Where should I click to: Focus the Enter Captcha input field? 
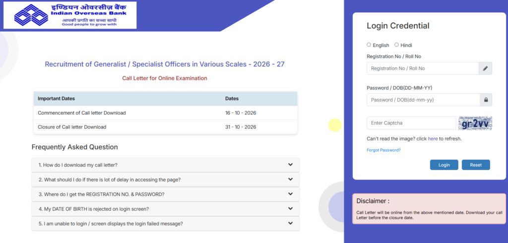point(411,123)
